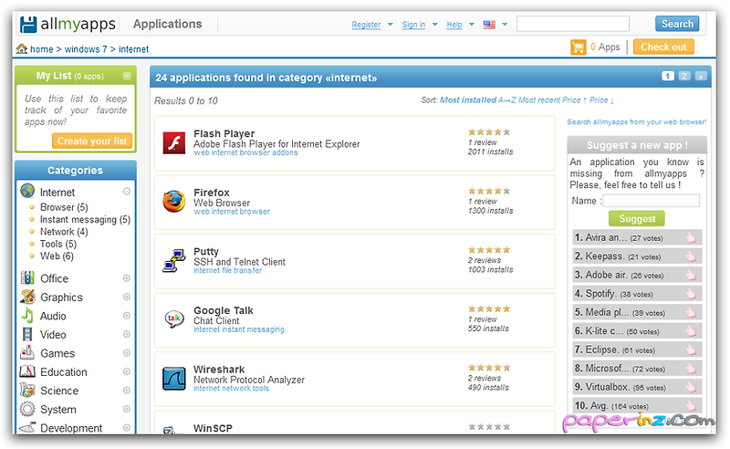The height and width of the screenshot is (449, 730).
Task: Click the suggestion Name input field
Action: click(651, 201)
